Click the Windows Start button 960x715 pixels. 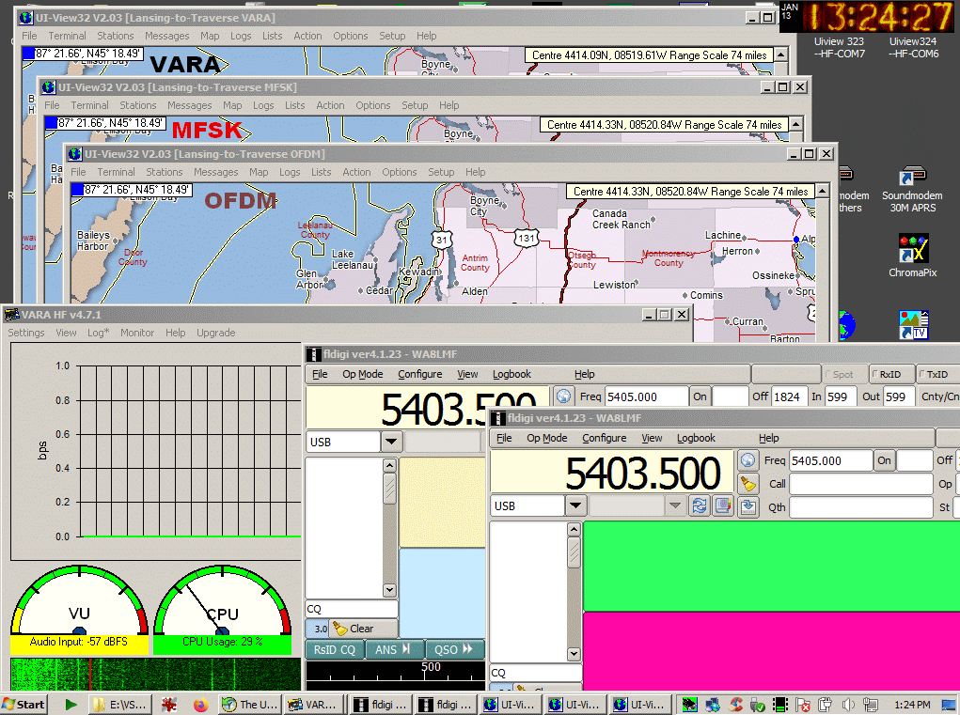tap(24, 705)
